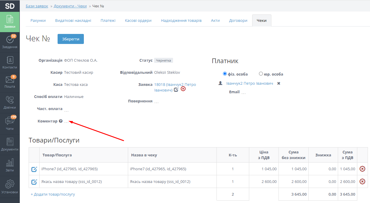Go to Контакти in sidebar
The height and width of the screenshot is (203, 370).
10,63
